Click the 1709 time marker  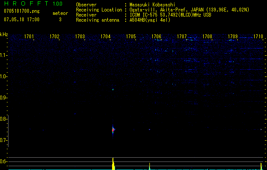233,37
